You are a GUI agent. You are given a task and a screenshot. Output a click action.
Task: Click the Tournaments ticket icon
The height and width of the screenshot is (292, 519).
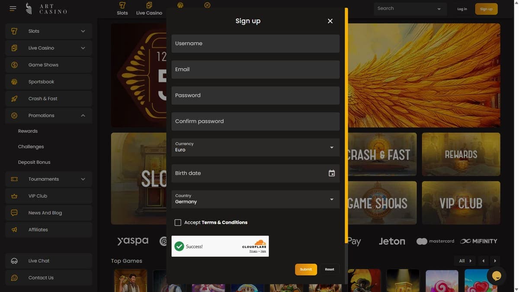point(14,179)
